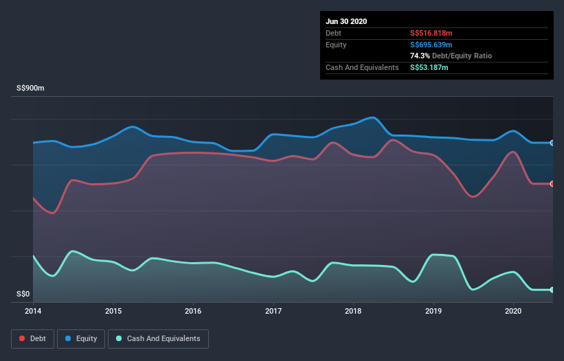Viewport: 564px width, 361px height.
Task: Click the S$695.639m equity value
Action: (431, 45)
